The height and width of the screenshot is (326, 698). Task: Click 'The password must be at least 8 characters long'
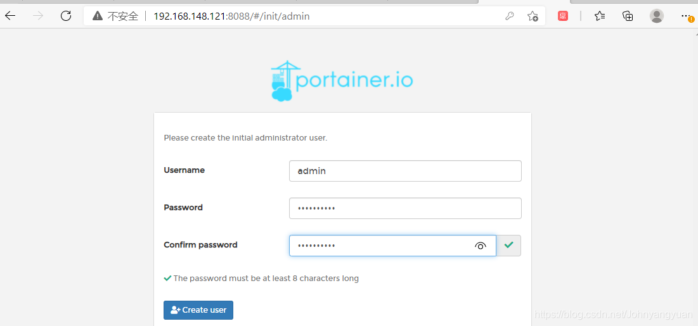266,279
